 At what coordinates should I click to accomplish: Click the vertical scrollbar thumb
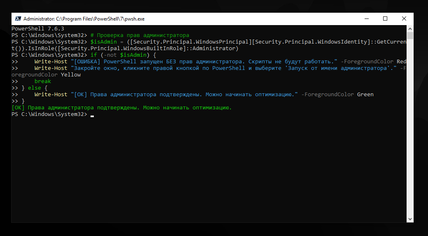coord(410,36)
